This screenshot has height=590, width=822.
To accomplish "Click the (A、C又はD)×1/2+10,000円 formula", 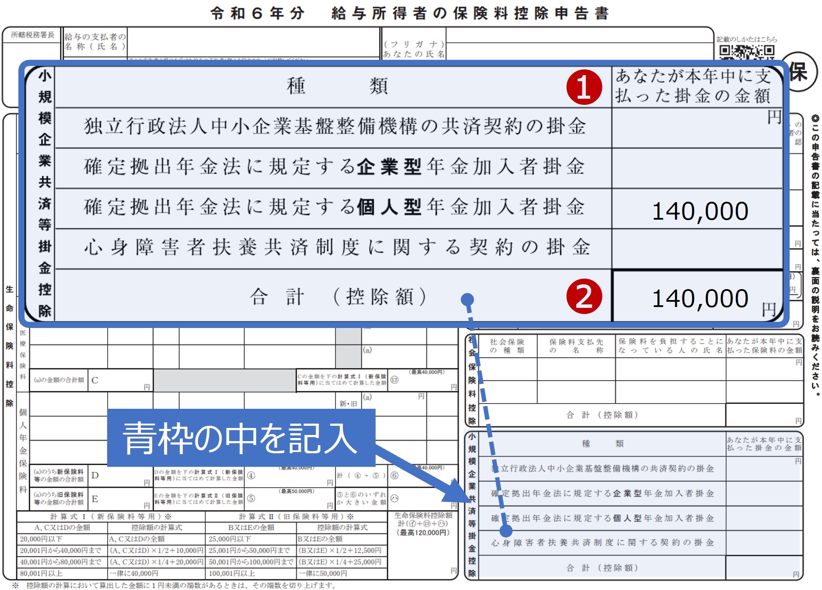I will click(156, 551).
